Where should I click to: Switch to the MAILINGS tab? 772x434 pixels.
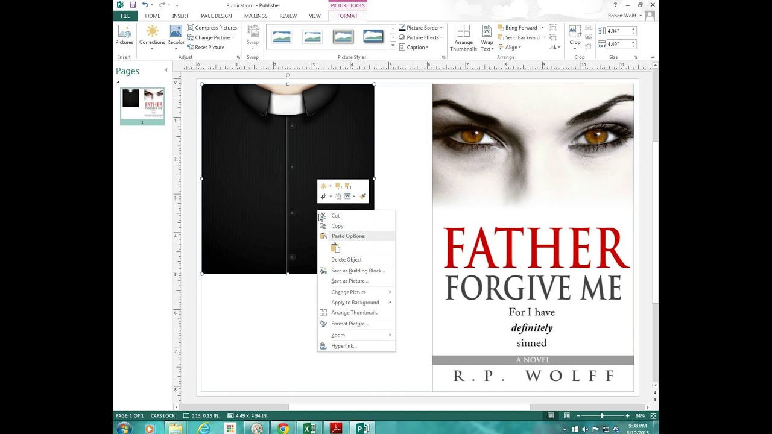click(256, 16)
